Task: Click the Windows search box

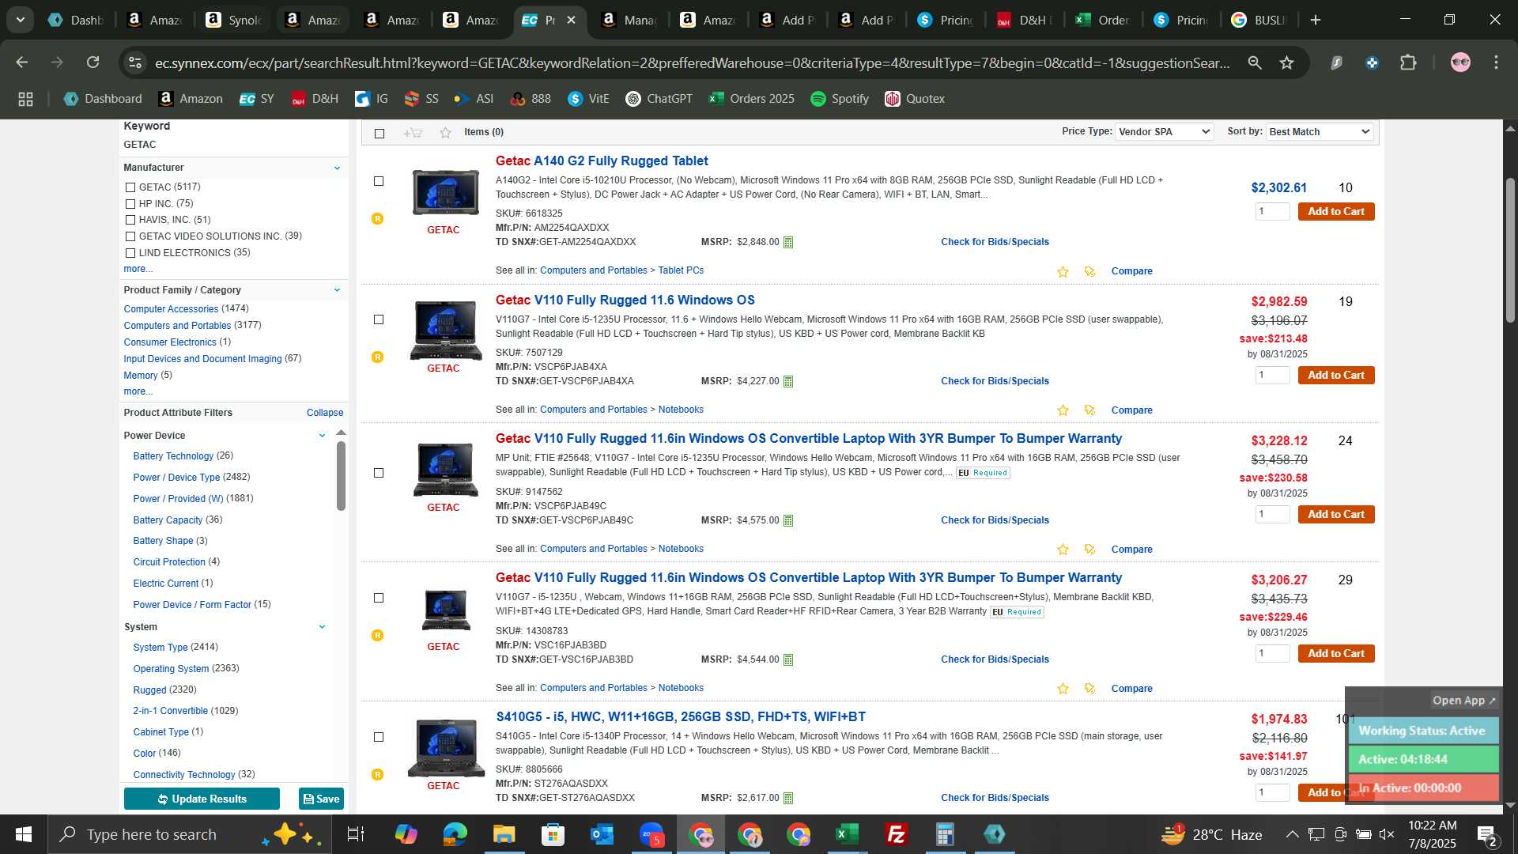Action: [x=190, y=834]
